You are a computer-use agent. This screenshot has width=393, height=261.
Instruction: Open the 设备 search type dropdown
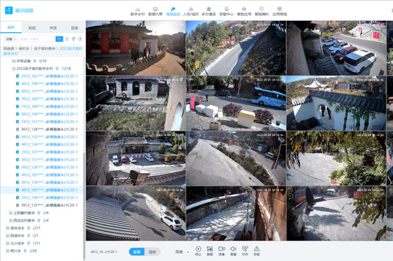click(10, 39)
